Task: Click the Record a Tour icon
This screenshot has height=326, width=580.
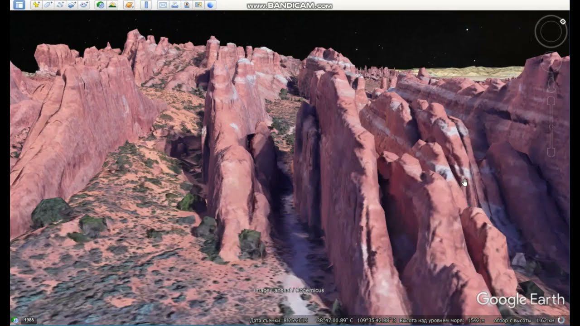Action: coord(84,5)
